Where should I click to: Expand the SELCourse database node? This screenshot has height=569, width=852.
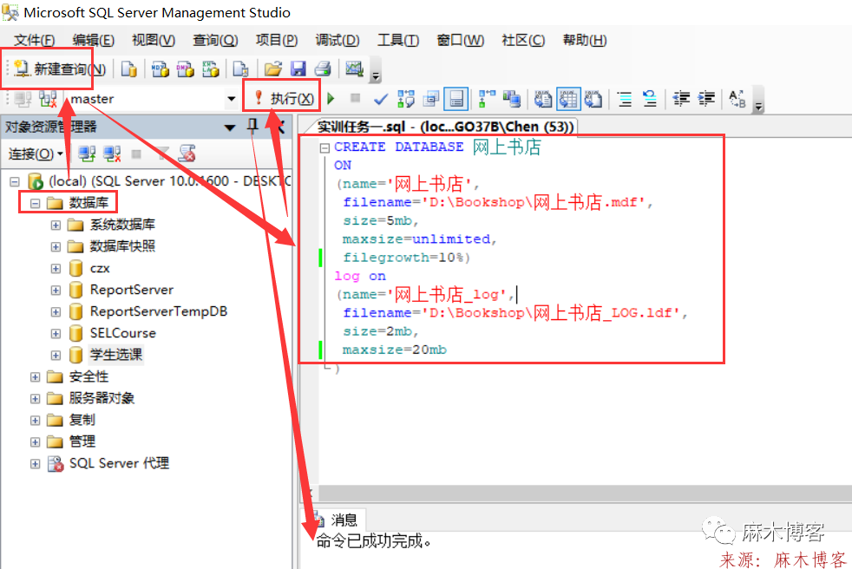56,334
